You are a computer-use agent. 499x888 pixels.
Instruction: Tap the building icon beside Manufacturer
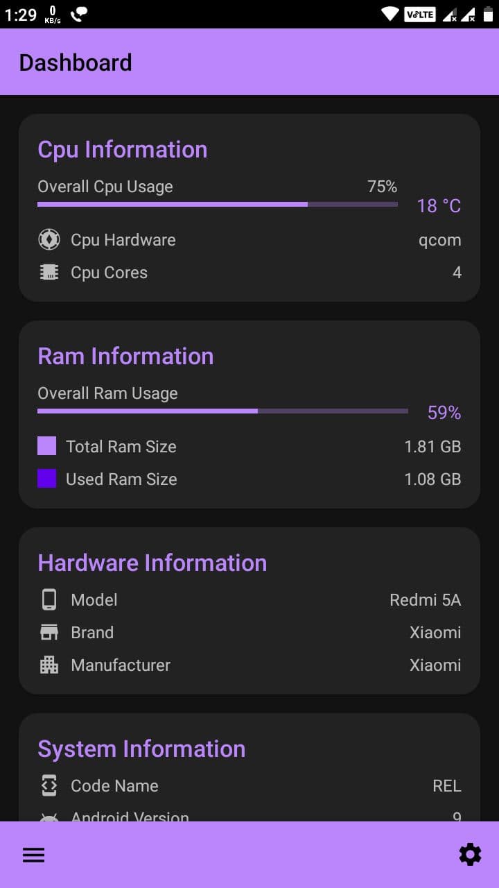coord(49,665)
